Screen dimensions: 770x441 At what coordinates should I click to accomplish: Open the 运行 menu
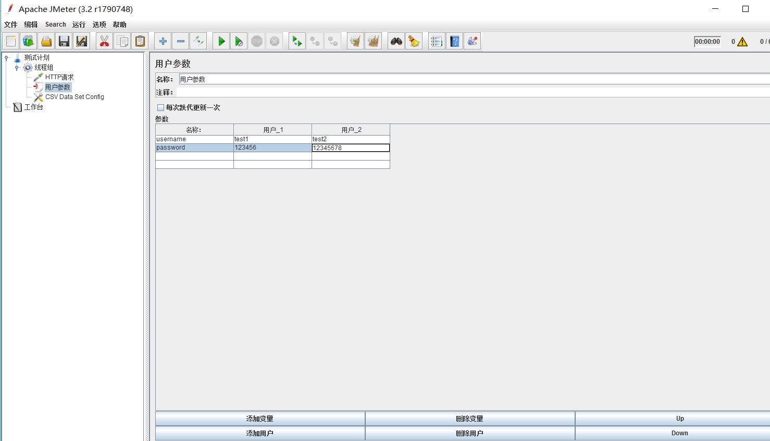79,24
